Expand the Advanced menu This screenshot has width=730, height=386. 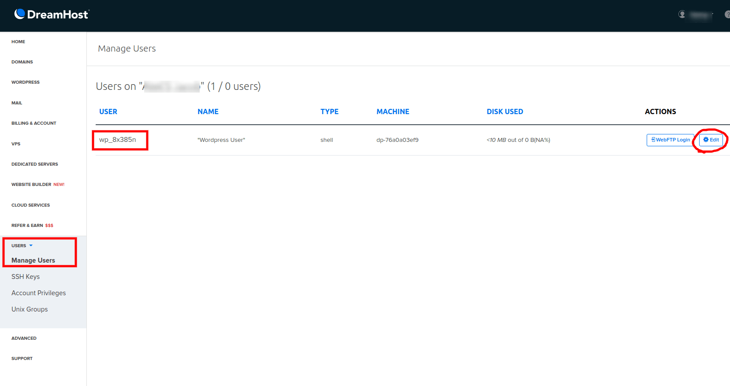click(x=24, y=338)
